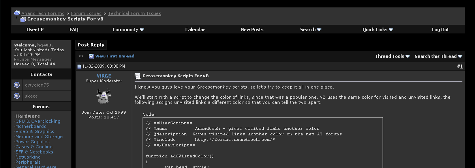Viewport: 475px width, 168px height.
Task: Open the Hardware forum category
Action: point(28,116)
